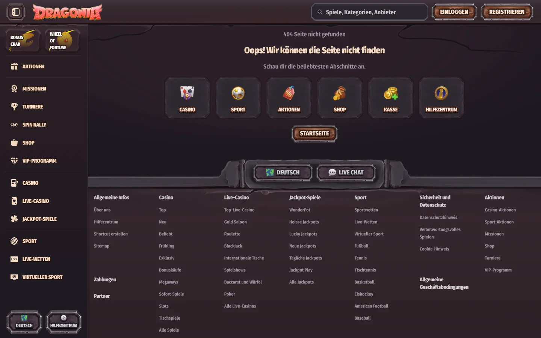Screen dimensions: 541x338
Task: Open Tägliche Jackpots footer link
Action: click(x=305, y=258)
